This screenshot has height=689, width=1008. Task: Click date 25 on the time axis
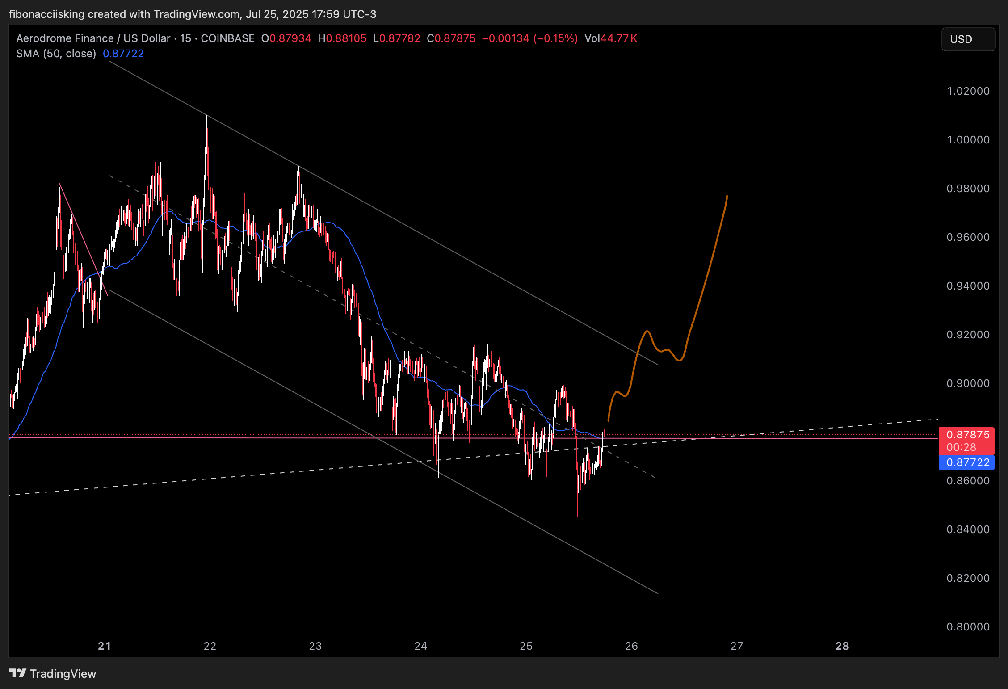(x=526, y=646)
